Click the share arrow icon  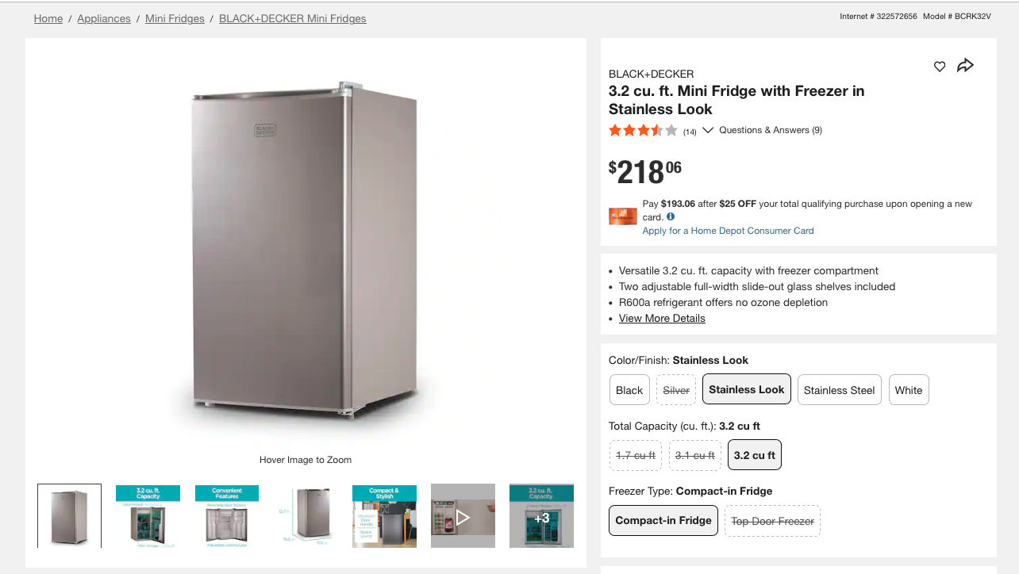tap(965, 66)
